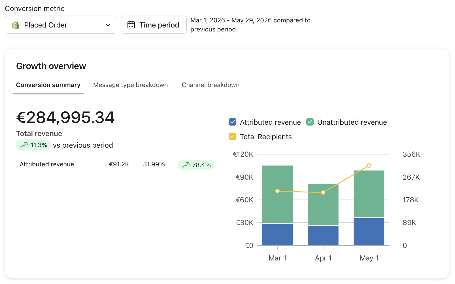
Task: Open the Placed Order conversion metric dropdown
Action: coord(61,25)
